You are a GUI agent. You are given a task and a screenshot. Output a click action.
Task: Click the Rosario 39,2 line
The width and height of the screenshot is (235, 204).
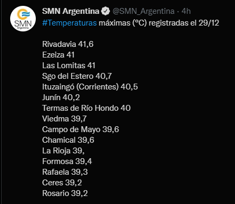(65, 193)
